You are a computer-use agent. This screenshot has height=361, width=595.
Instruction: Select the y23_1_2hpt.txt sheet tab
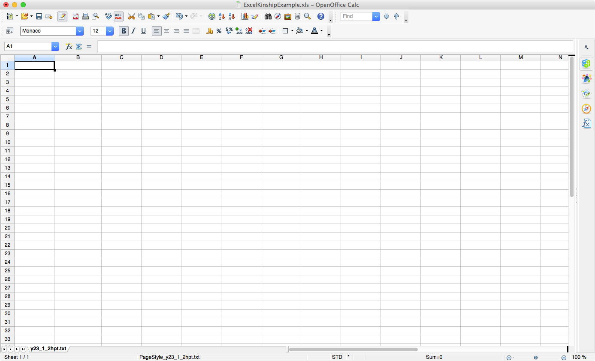pyautogui.click(x=48, y=349)
